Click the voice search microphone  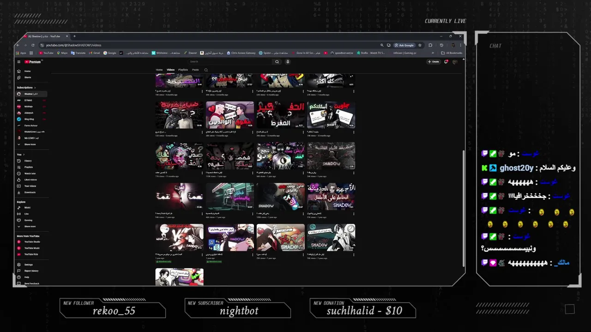click(288, 62)
